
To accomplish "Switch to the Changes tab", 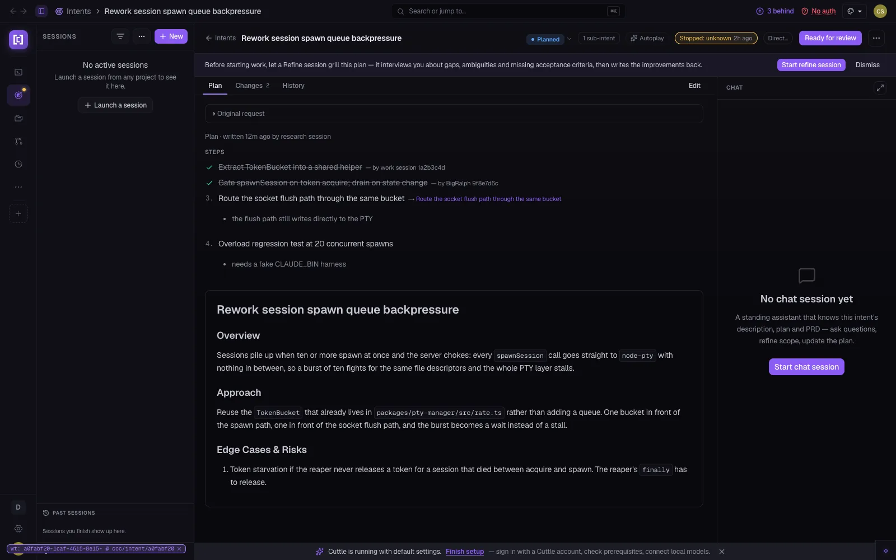I will coord(252,86).
